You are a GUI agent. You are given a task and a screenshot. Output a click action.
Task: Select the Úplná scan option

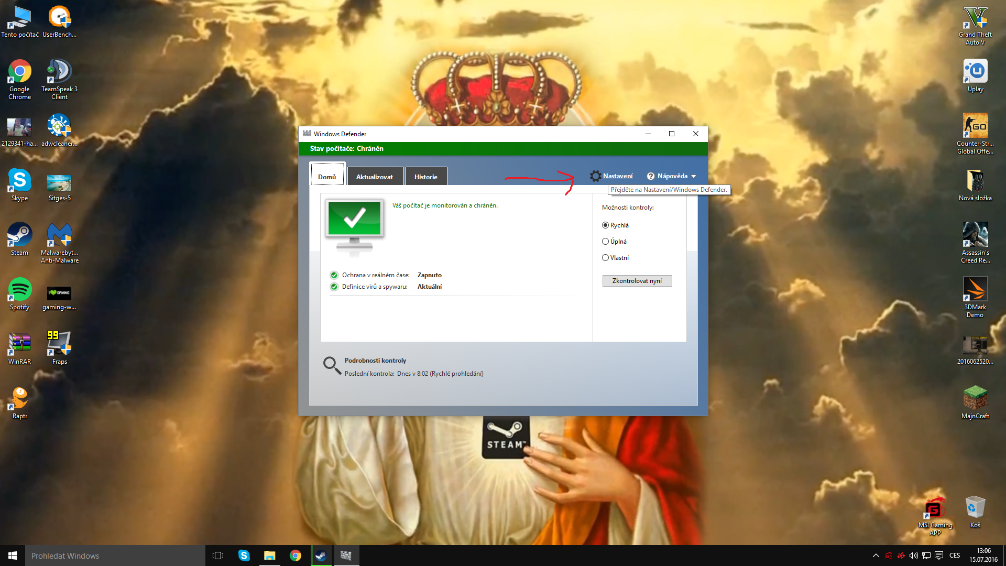tap(605, 242)
